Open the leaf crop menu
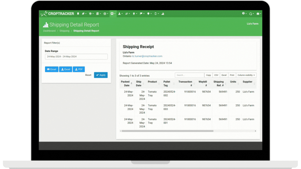The height and width of the screenshot is (169, 301). click(84, 14)
